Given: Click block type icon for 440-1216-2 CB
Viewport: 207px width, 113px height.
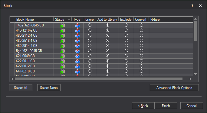Looking at the screenshot, I should point(77,30).
